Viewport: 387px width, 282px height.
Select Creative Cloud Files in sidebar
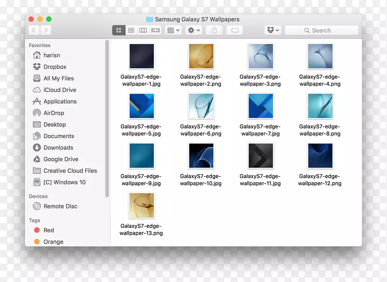[70, 171]
